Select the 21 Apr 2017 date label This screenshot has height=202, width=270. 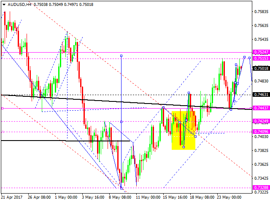click(x=12, y=197)
